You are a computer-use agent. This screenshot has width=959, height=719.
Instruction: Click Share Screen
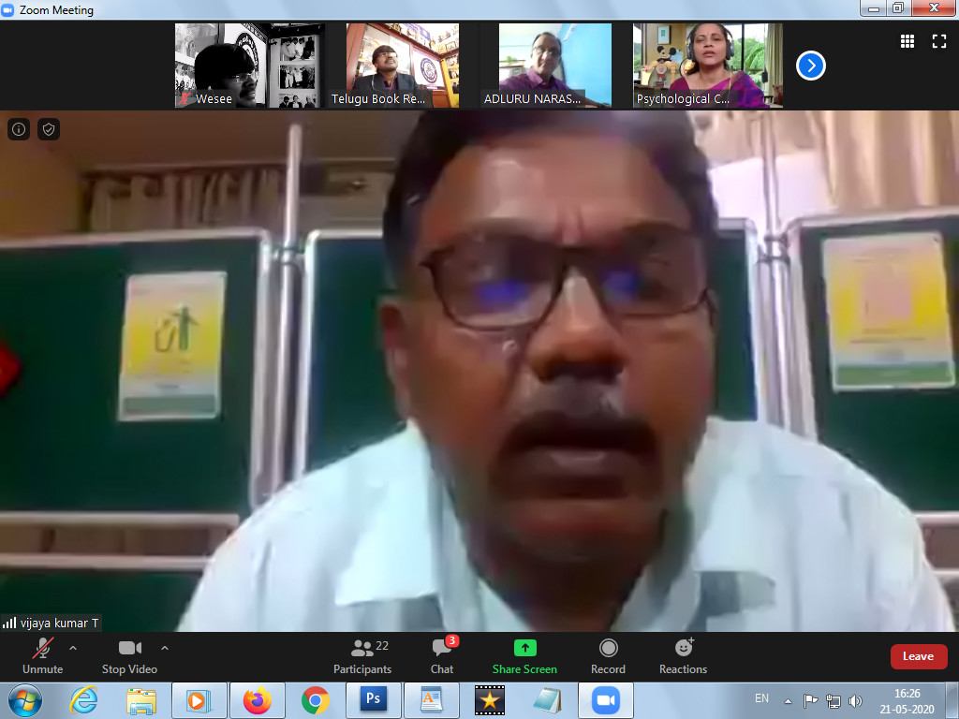(x=524, y=656)
